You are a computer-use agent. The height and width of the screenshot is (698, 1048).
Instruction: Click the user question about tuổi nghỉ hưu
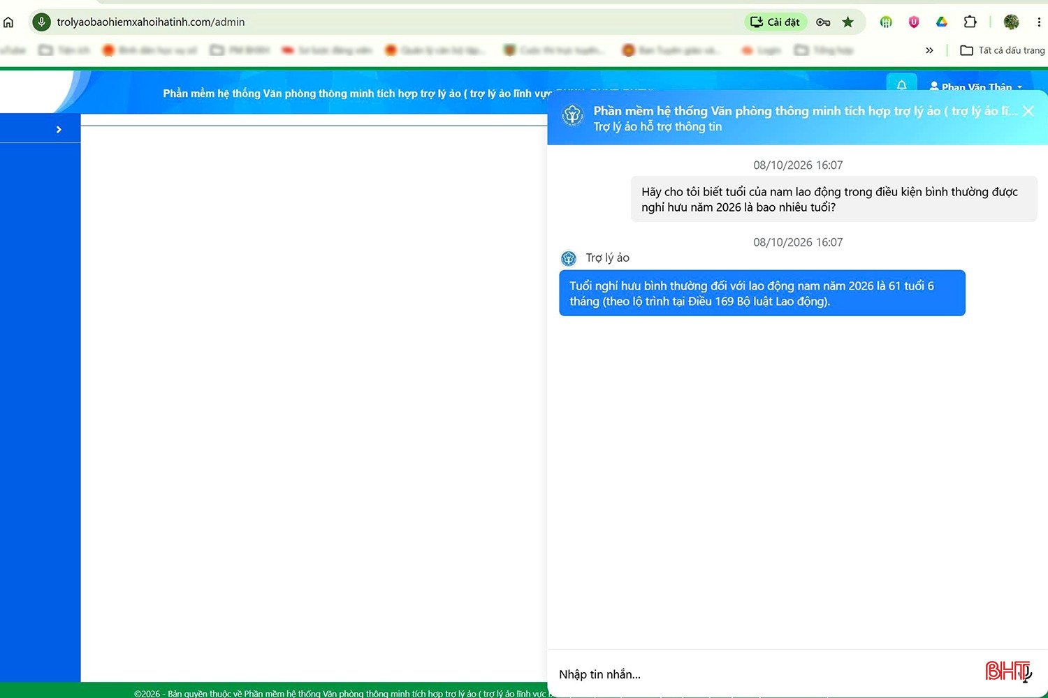click(x=834, y=199)
